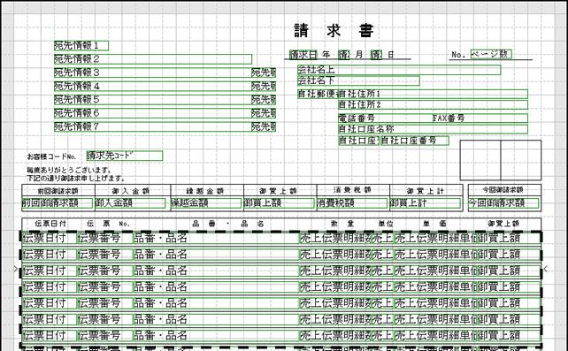Click the 請求書 title text

click(334, 31)
